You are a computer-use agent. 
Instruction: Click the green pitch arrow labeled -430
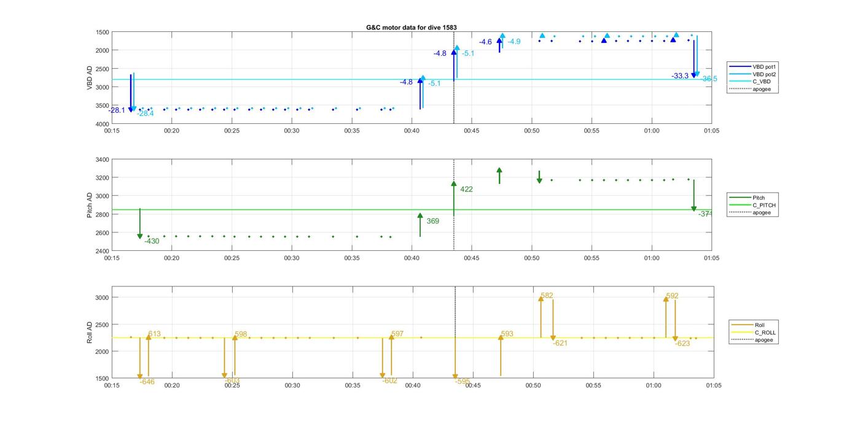pyautogui.click(x=140, y=224)
